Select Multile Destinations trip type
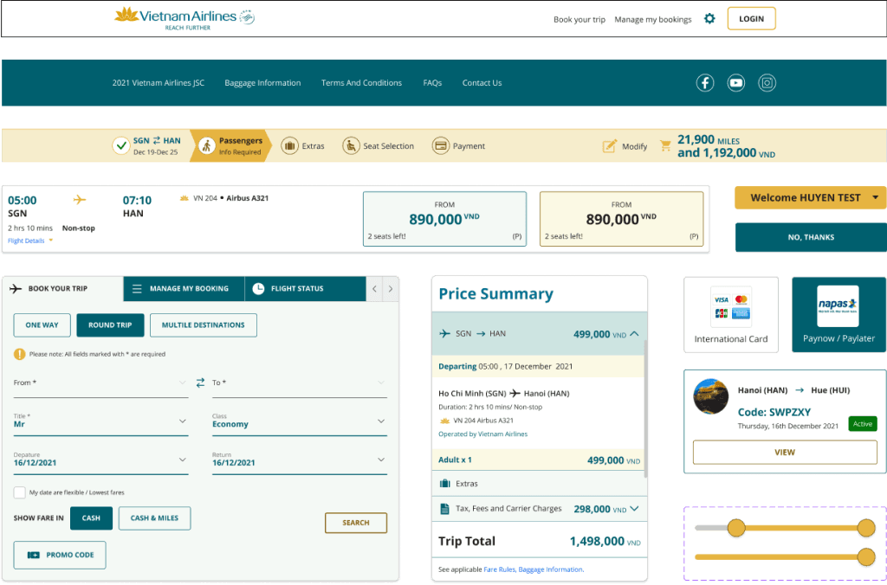The height and width of the screenshot is (585, 887). click(x=204, y=325)
